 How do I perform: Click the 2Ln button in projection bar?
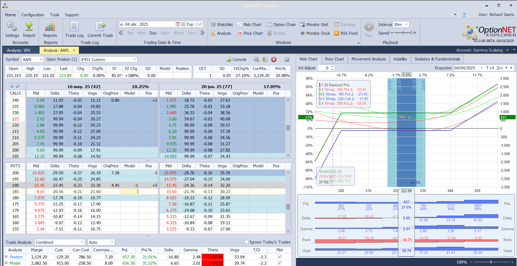[x=500, y=68]
